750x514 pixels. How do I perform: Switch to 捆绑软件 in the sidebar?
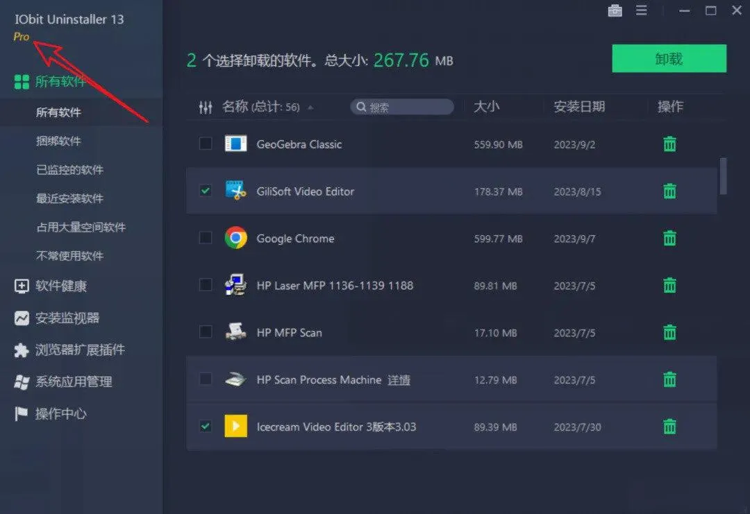(59, 140)
